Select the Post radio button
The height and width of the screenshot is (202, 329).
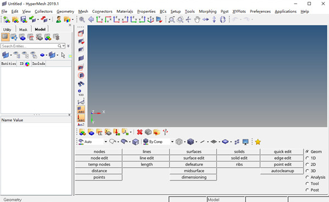tap(307, 190)
